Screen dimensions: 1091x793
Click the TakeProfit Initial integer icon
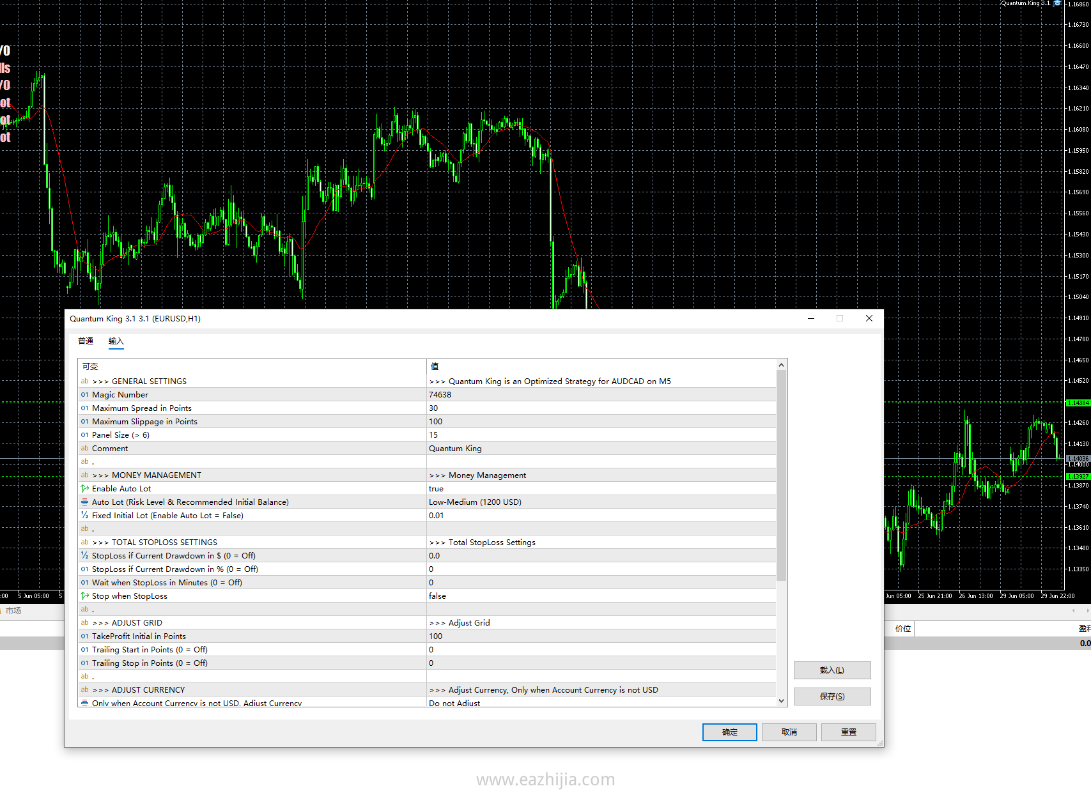tap(84, 636)
